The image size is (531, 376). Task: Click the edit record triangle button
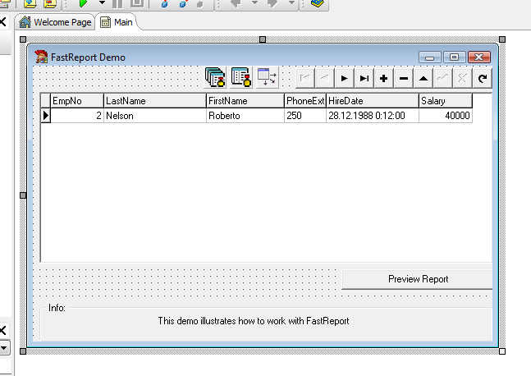point(423,78)
